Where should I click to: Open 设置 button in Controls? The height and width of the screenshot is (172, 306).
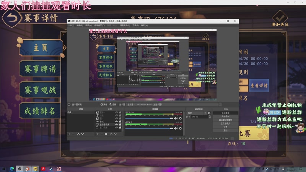pos(226,127)
